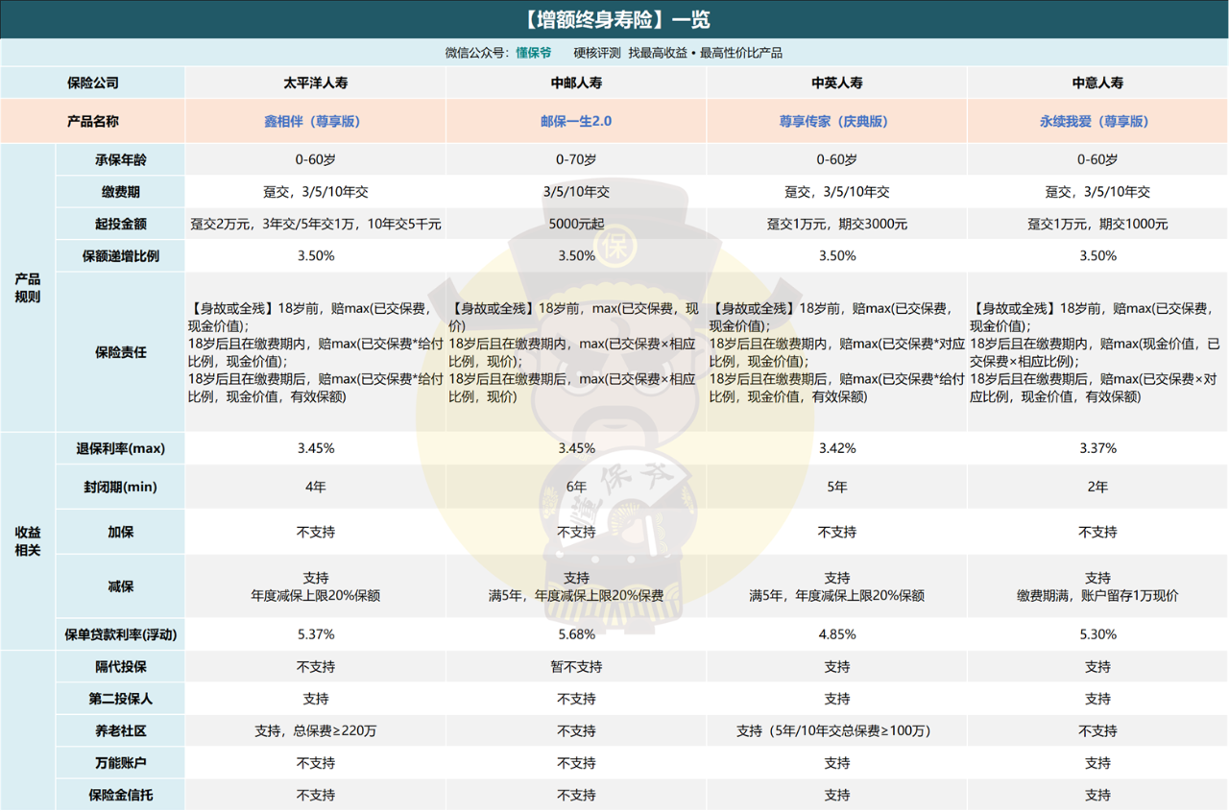
Task: Select the 2年 lock-up period cell
Action: pyautogui.click(x=1097, y=487)
